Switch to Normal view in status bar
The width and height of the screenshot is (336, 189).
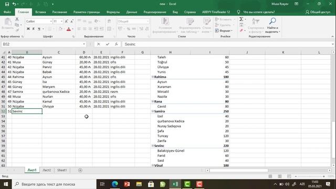[x=270, y=176]
